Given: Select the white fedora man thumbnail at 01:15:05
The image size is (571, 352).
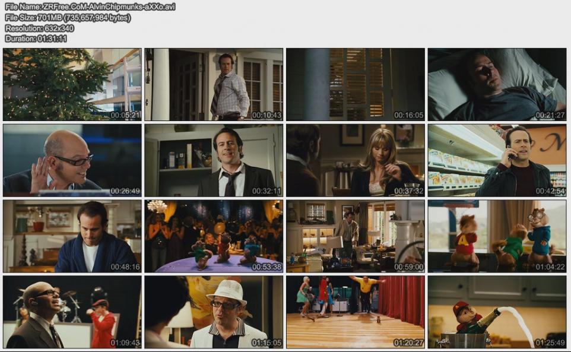Looking at the screenshot, I should 214,312.
